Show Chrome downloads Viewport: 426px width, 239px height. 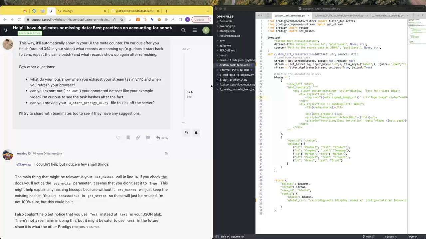click(x=173, y=20)
